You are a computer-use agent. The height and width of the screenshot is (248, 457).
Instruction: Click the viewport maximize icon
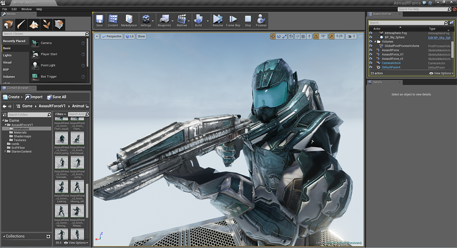pos(361,37)
